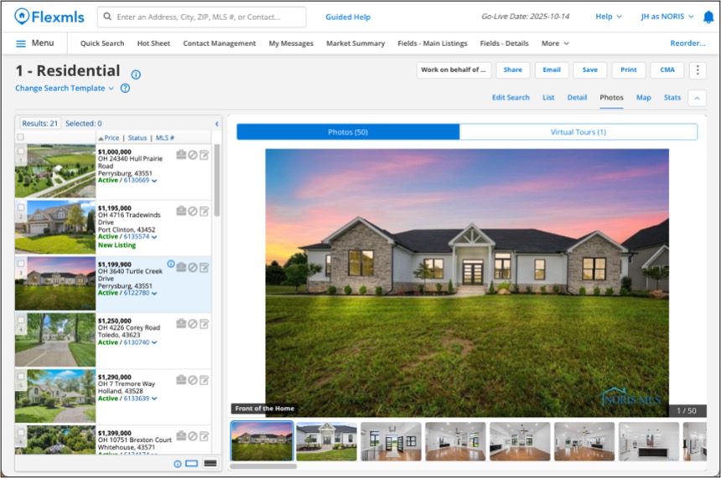The image size is (721, 478).
Task: Click reject circle icon for Corey Road listing
Action: [193, 324]
